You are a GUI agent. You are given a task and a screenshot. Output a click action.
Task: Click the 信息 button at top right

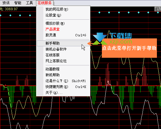(x=158, y=9)
